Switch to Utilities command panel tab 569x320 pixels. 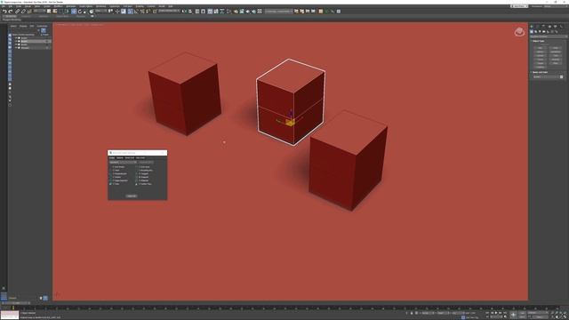coord(561,27)
